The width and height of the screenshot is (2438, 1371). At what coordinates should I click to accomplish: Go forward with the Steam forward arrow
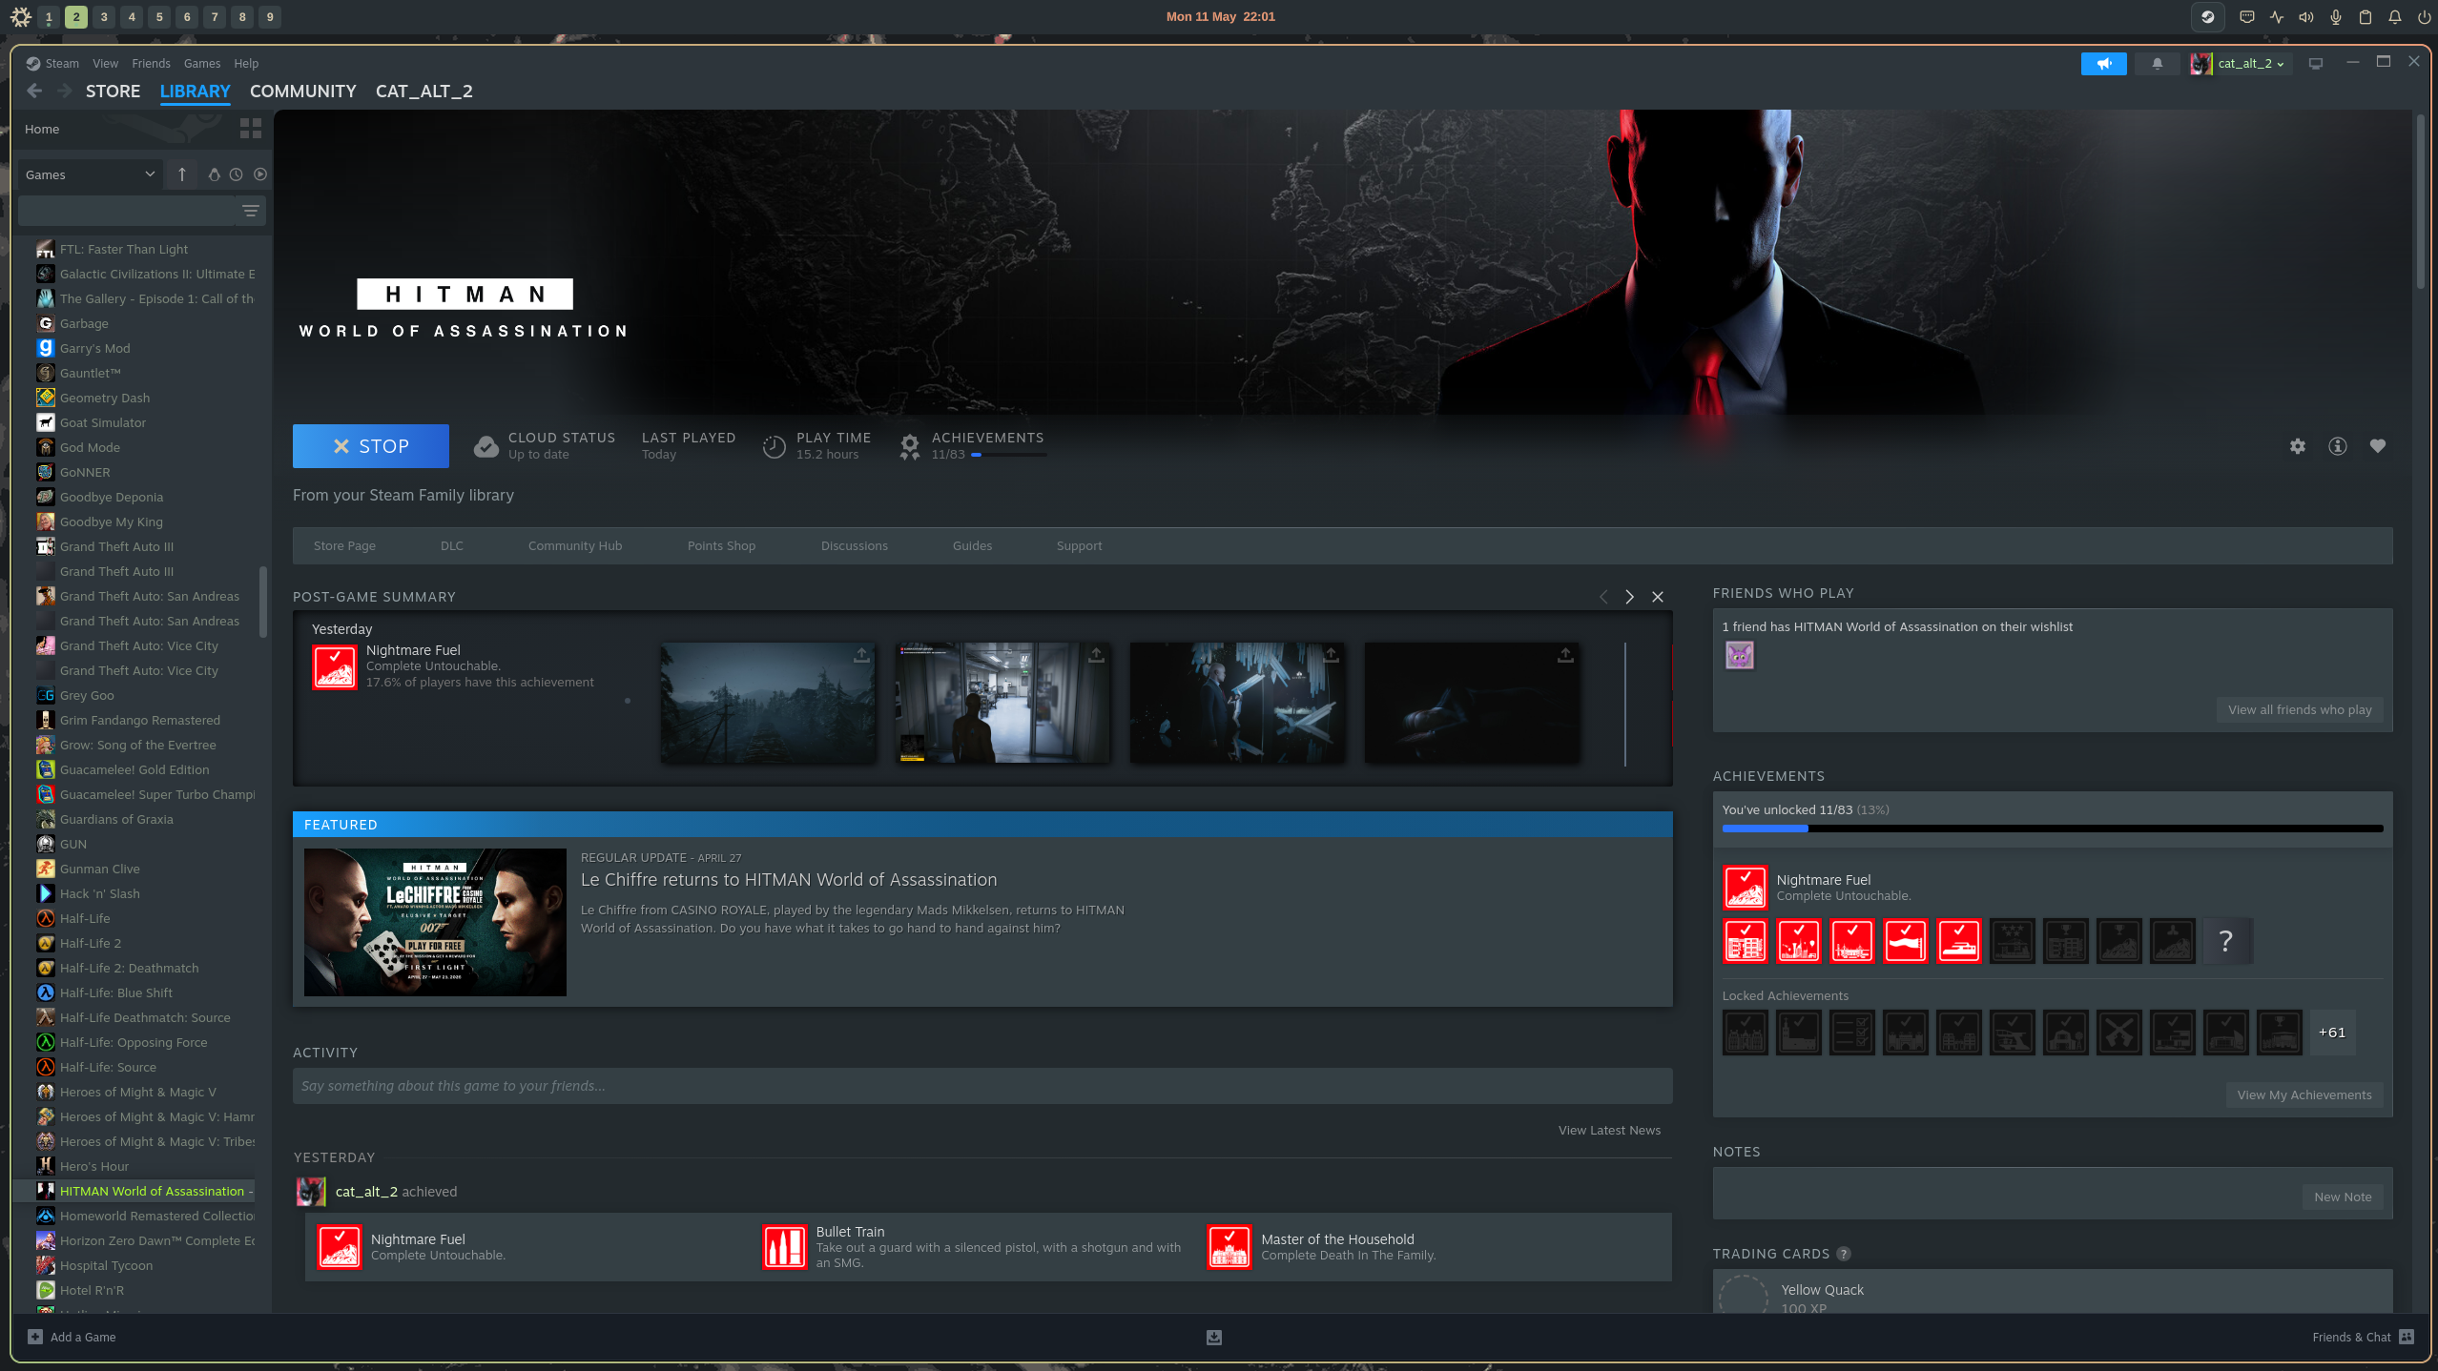pos(65,91)
